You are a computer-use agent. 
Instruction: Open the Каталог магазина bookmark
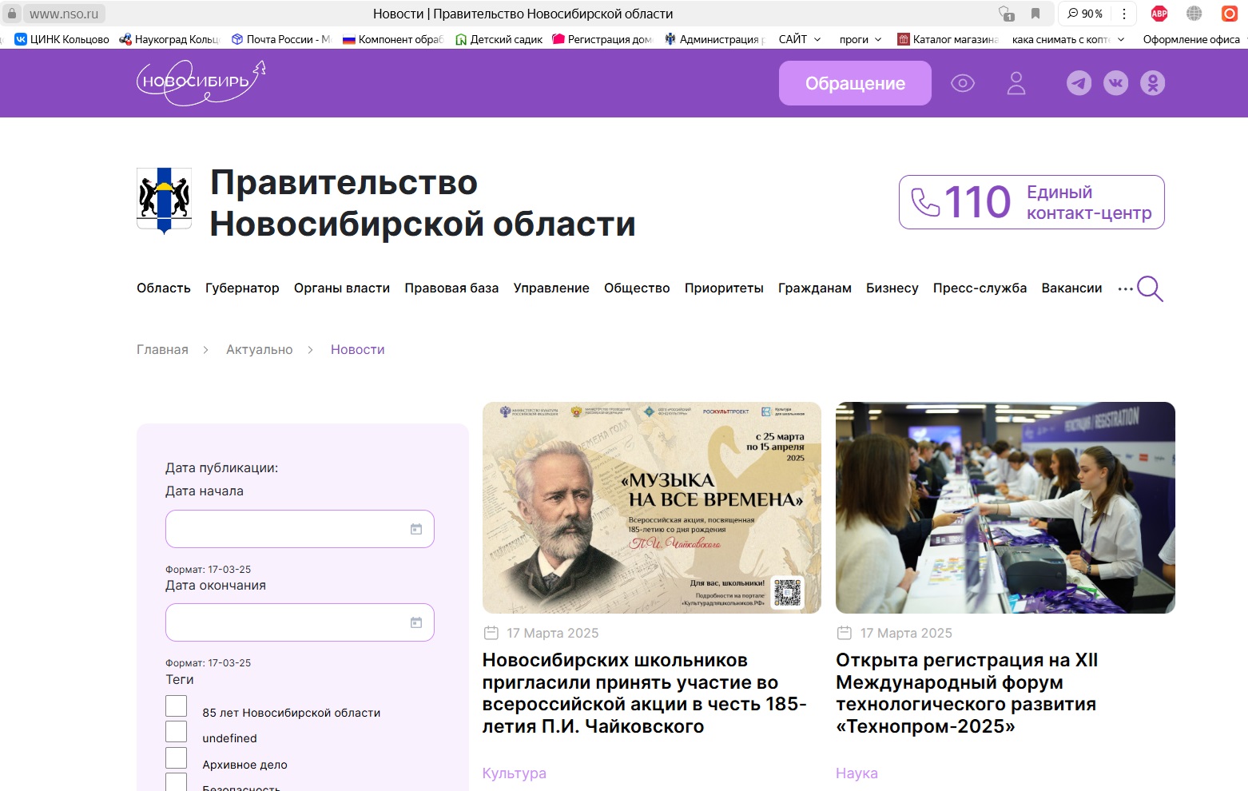[948, 39]
